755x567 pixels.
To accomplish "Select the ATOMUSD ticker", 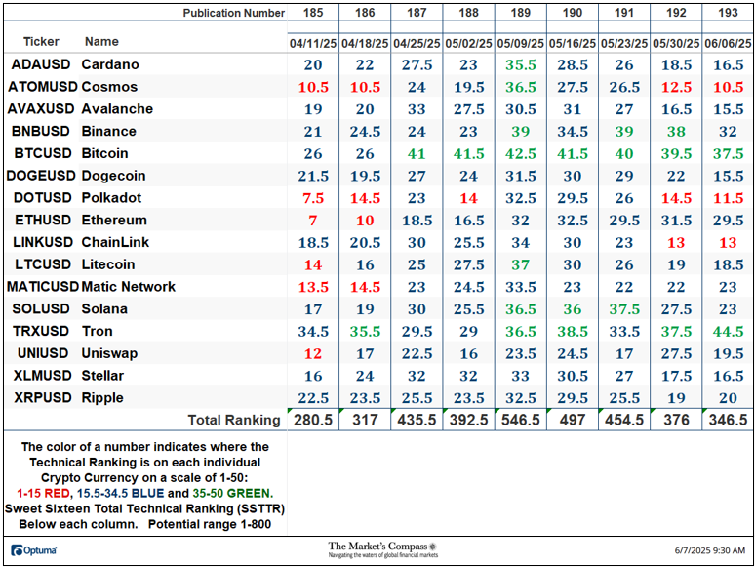I will [42, 87].
